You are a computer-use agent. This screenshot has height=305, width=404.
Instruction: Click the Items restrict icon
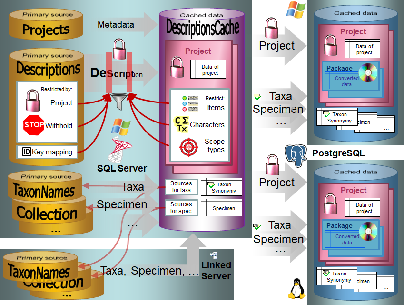click(191, 102)
